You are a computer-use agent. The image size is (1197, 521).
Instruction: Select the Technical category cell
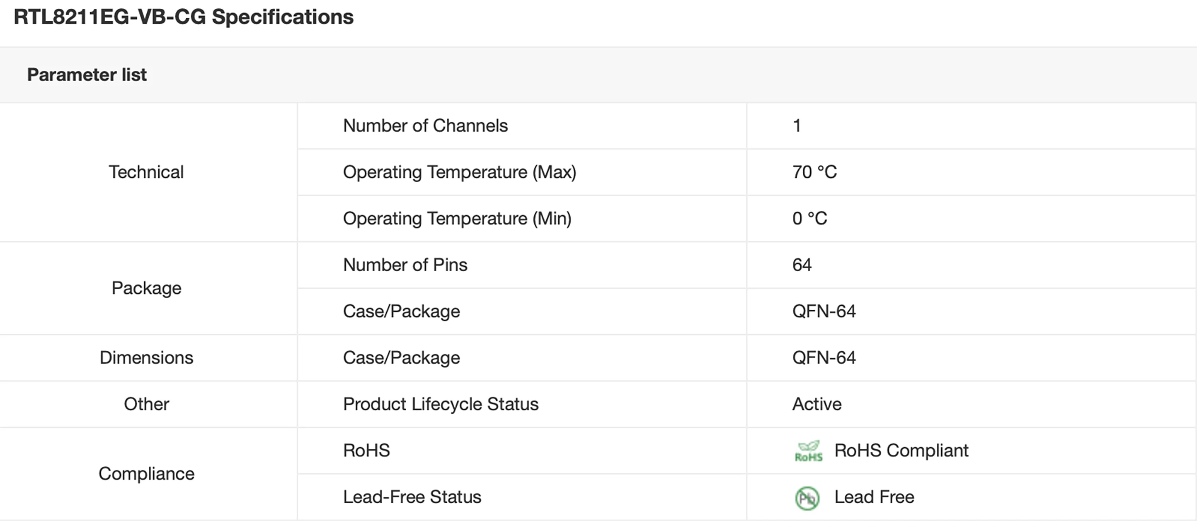pos(146,172)
